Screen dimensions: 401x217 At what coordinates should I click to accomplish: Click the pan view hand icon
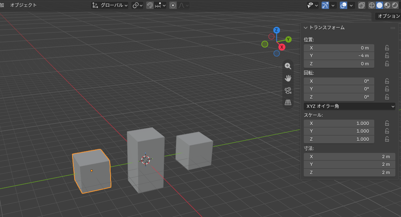(288, 78)
